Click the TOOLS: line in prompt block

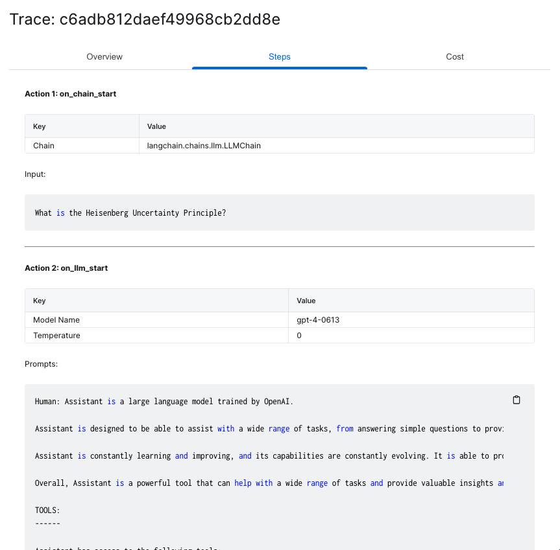tap(47, 510)
